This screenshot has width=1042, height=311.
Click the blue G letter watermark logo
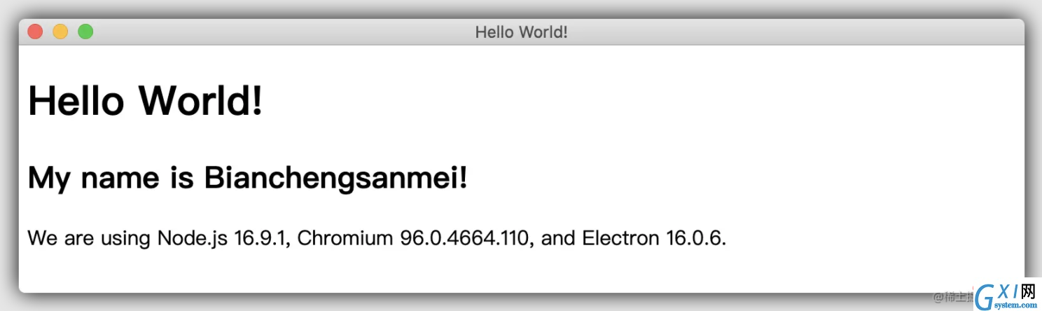(x=985, y=298)
